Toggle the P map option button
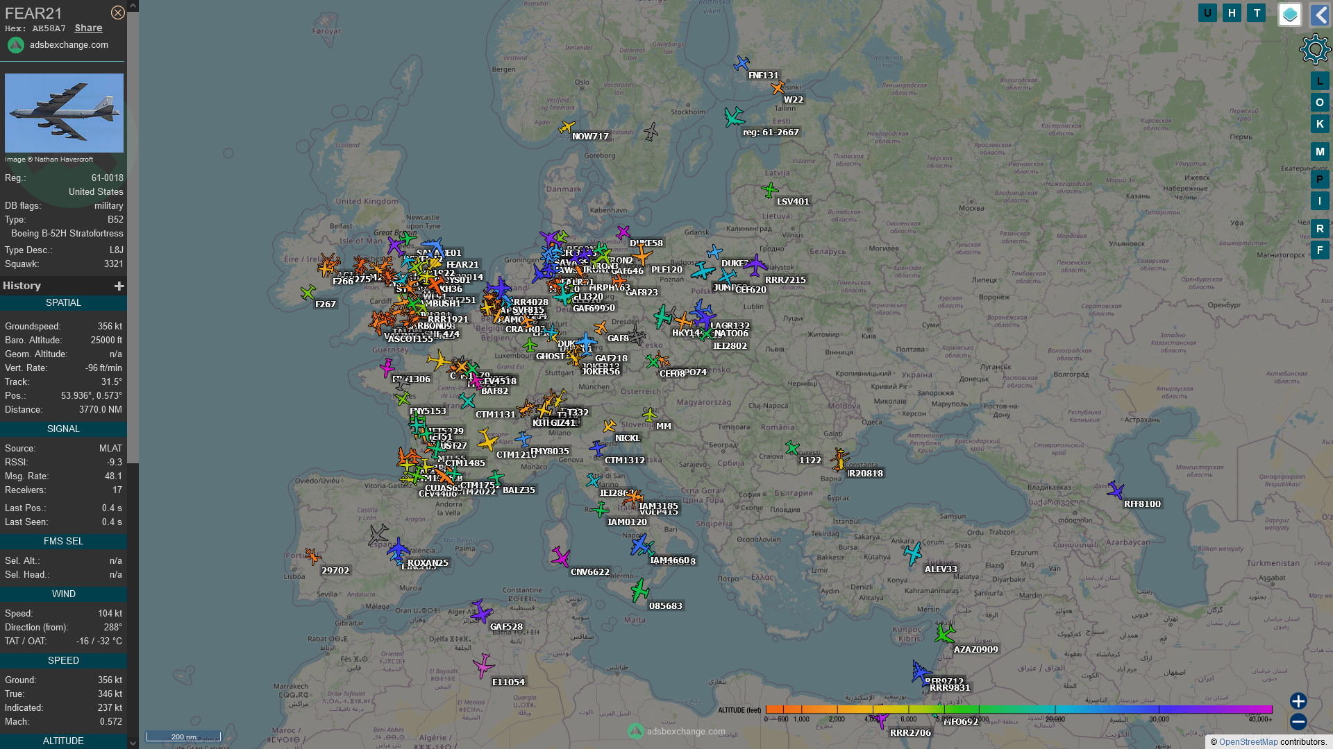 [x=1320, y=179]
